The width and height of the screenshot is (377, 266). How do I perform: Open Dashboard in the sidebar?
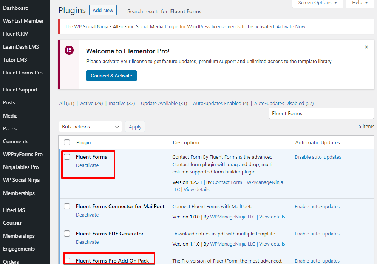pyautogui.click(x=15, y=8)
